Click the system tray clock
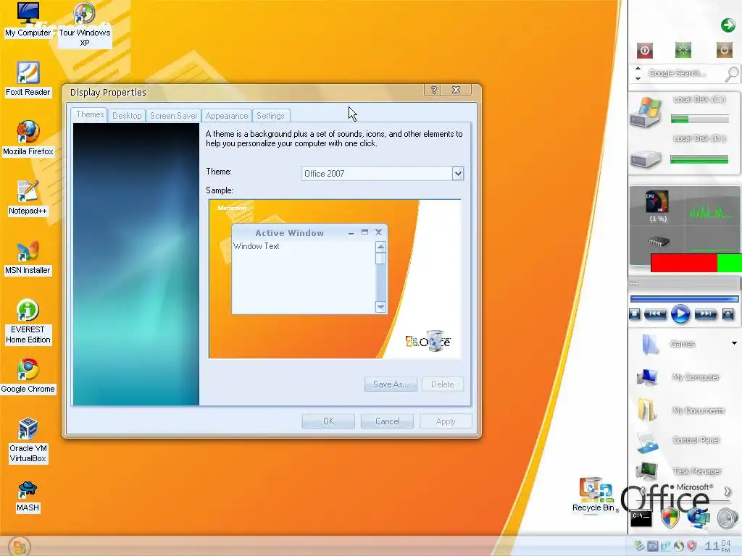 point(717,546)
